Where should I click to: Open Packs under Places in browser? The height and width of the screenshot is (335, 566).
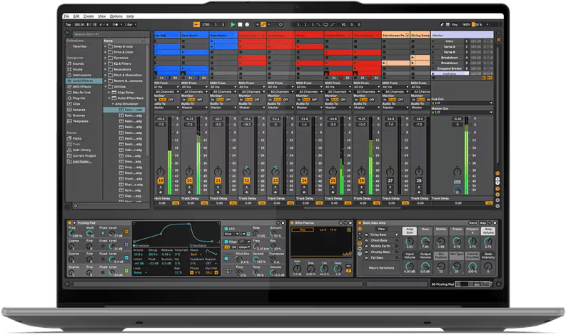coord(77,138)
